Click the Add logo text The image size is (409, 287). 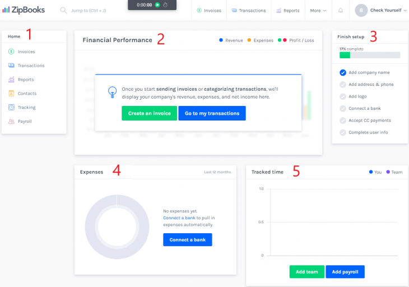357,96
